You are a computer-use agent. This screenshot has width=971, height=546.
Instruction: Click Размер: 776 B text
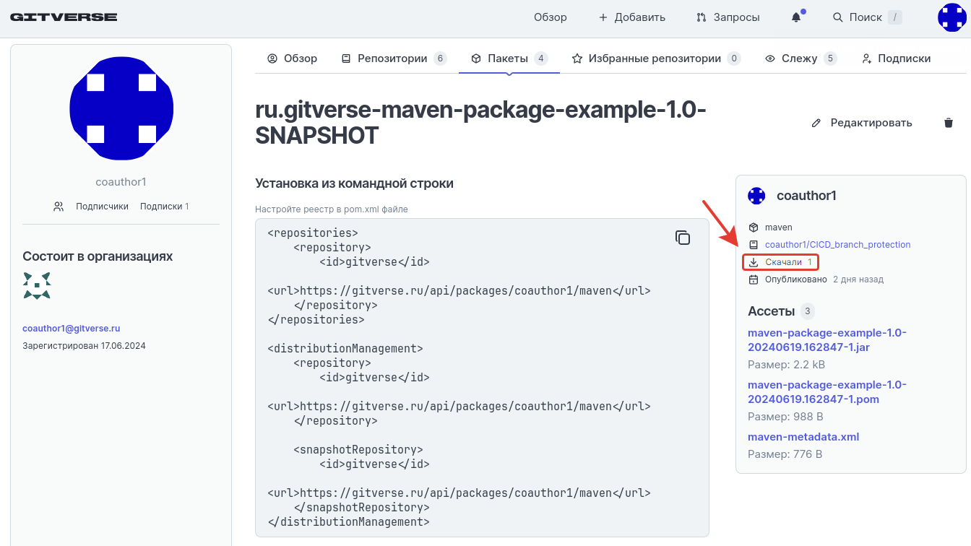tap(785, 454)
